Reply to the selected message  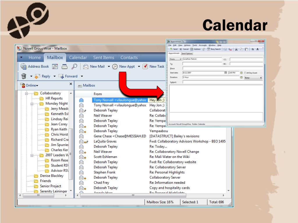(x=42, y=76)
